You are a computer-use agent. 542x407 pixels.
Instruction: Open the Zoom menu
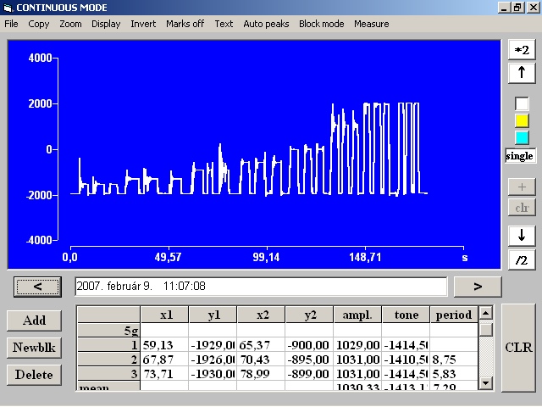point(70,24)
